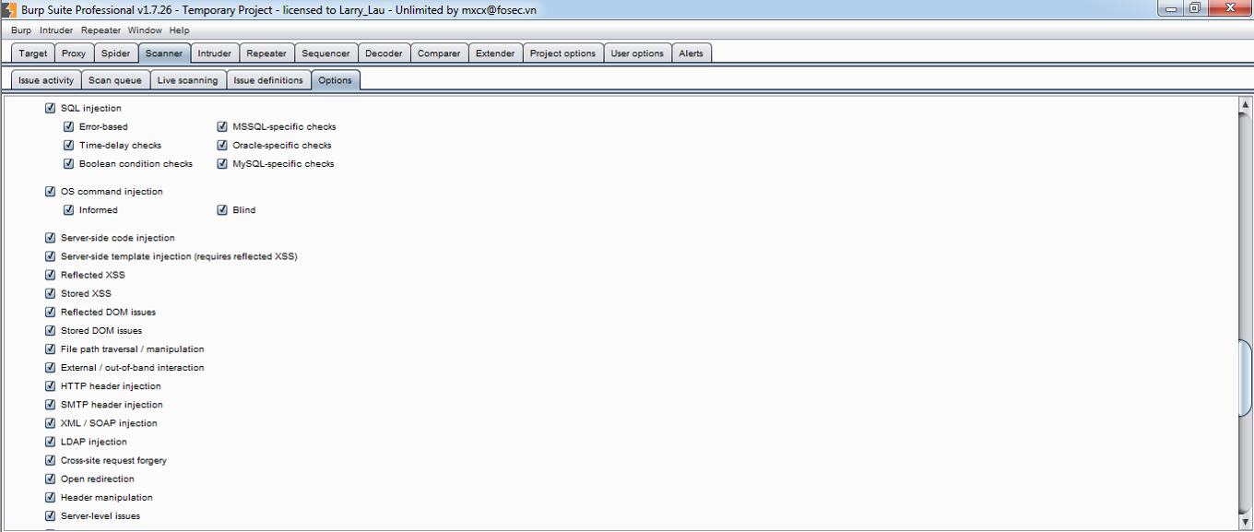The width and height of the screenshot is (1254, 532).
Task: Toggle File path traversal / manipulation checkbox
Action: 51,349
